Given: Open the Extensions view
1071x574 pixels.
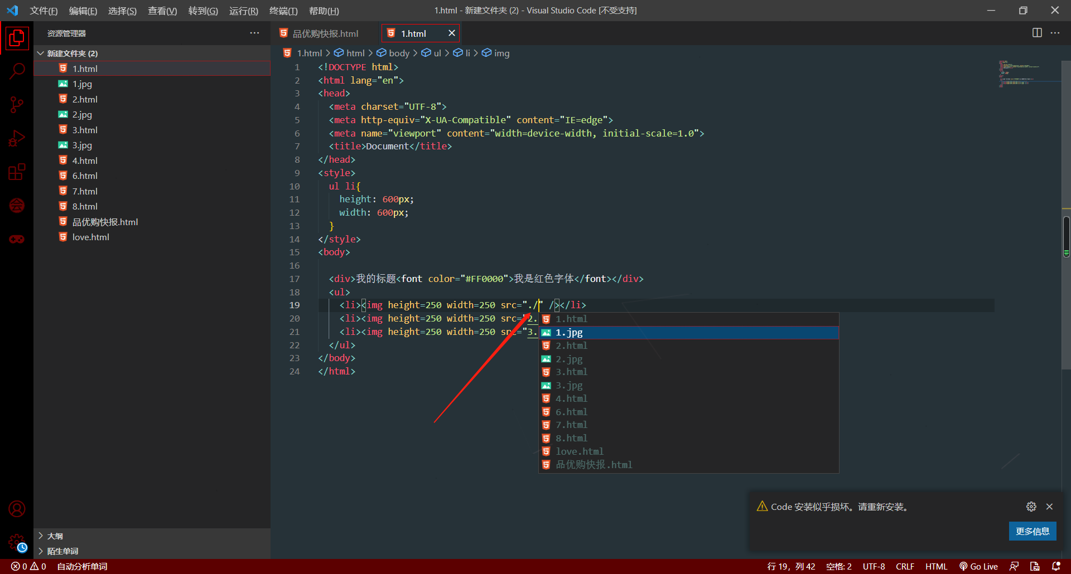Looking at the screenshot, I should pos(17,172).
